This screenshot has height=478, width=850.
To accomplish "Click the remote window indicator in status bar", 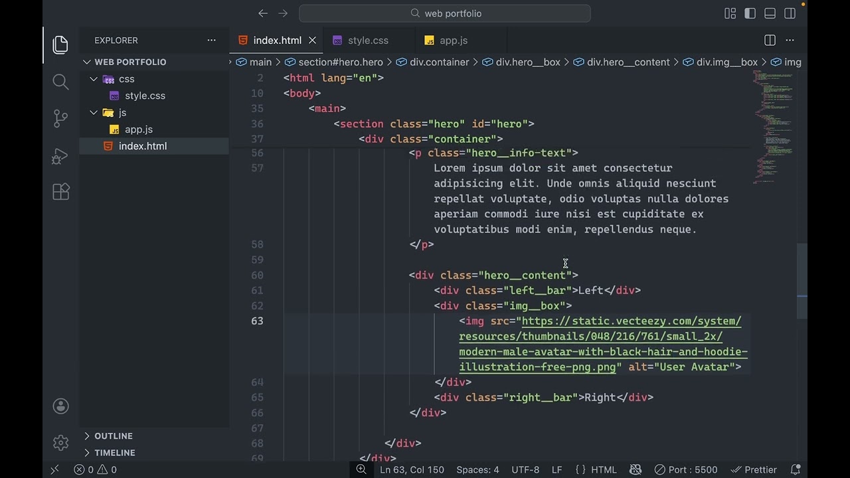I will pyautogui.click(x=54, y=469).
